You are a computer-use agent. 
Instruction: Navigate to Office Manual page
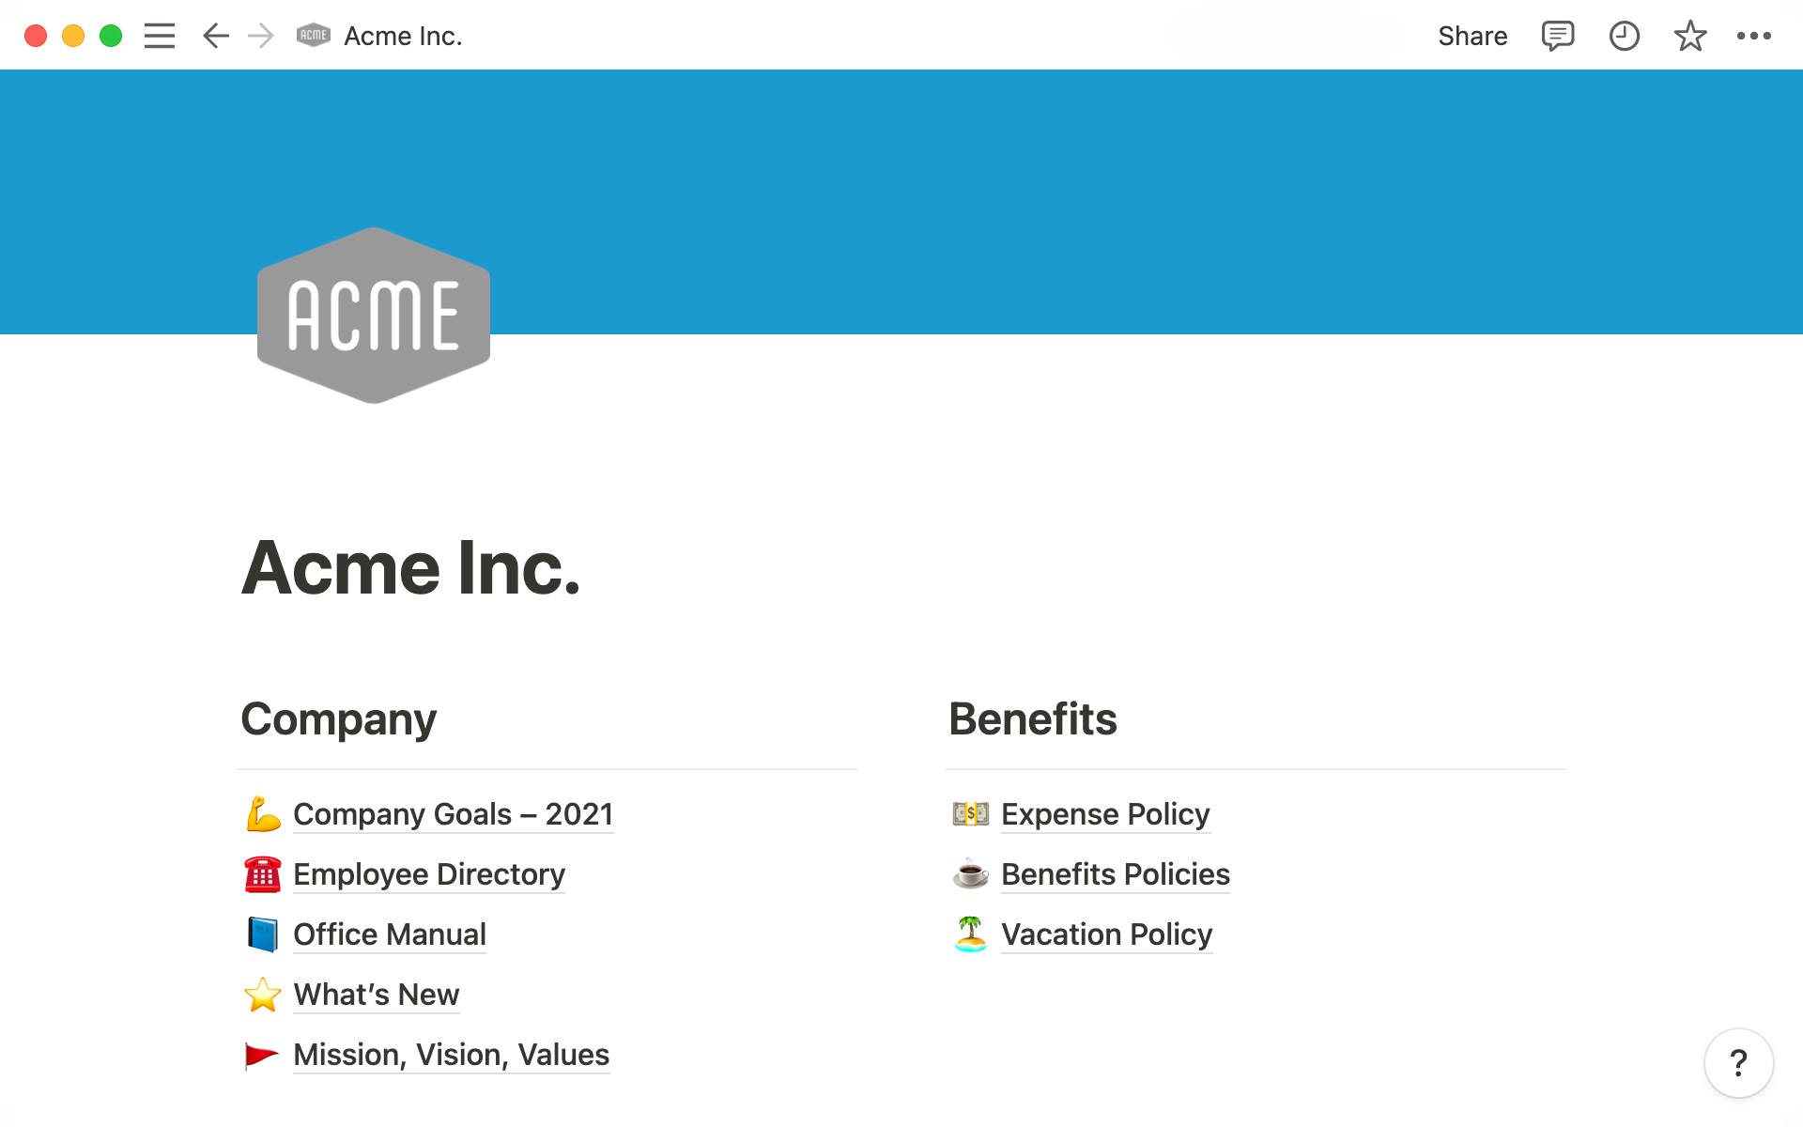point(390,934)
